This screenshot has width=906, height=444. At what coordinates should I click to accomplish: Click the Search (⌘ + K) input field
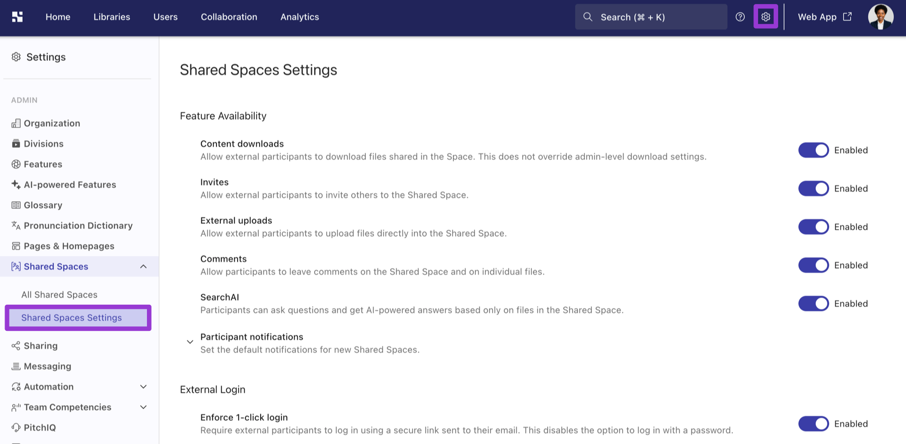click(x=651, y=17)
